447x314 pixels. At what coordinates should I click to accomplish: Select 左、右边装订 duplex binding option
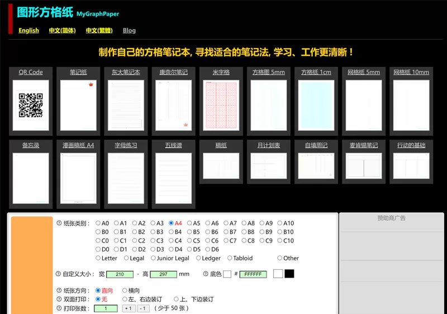pos(125,299)
